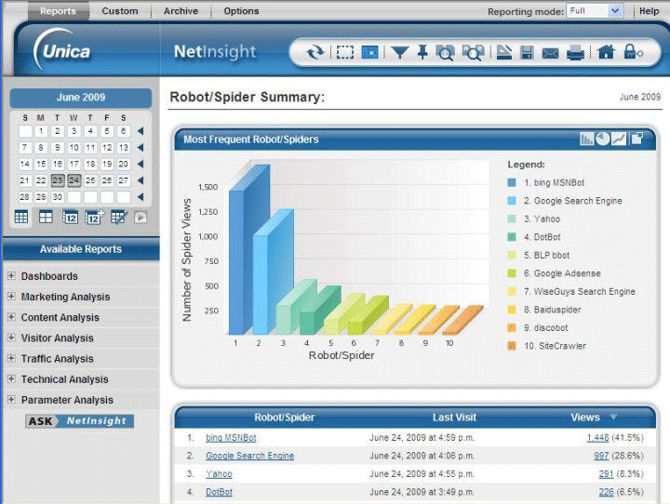The image size is (670, 504).
Task: Click the Ask NetInsight button
Action: click(x=79, y=420)
